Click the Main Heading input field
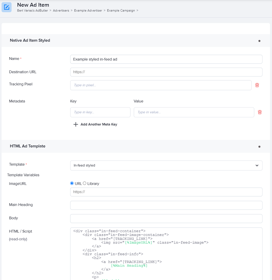The width and height of the screenshot is (272, 280). pos(166,205)
